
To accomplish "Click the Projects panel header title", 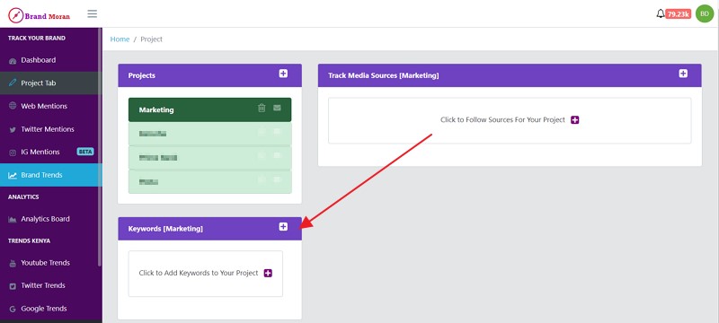I will coord(142,75).
